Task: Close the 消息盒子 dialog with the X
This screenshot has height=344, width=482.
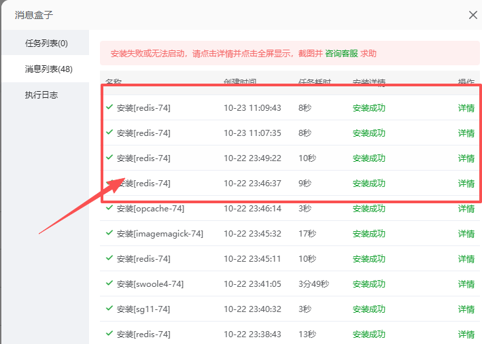Action: 472,15
